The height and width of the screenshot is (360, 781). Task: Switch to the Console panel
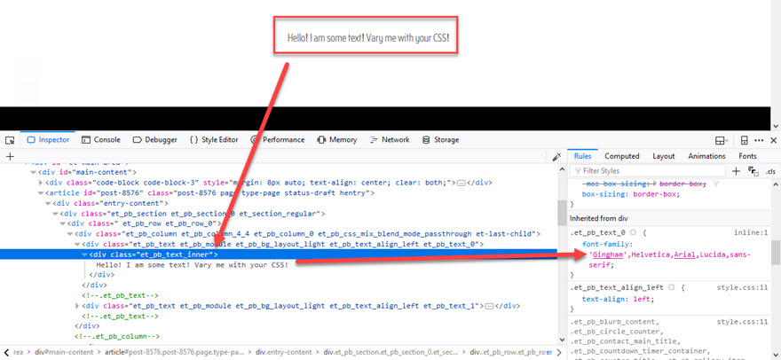pos(101,140)
